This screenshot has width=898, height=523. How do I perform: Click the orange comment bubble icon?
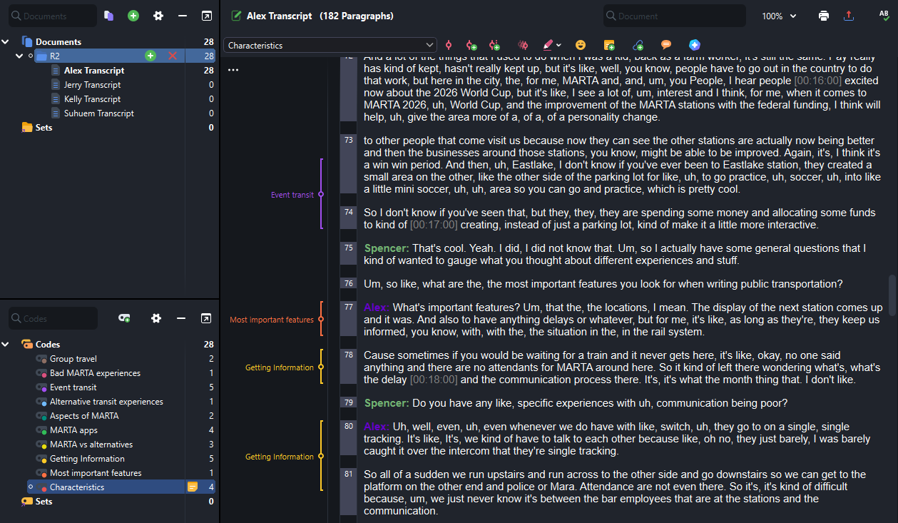[x=666, y=45]
